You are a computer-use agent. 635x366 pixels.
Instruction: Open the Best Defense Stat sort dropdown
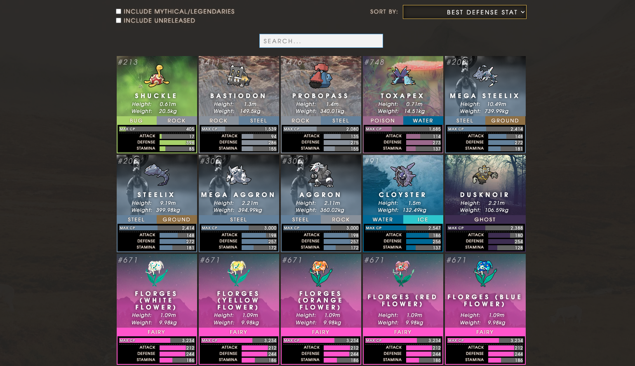tap(464, 12)
